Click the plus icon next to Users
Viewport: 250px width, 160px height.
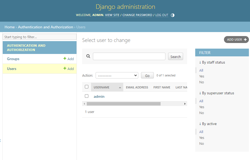pyautogui.click(x=65, y=68)
